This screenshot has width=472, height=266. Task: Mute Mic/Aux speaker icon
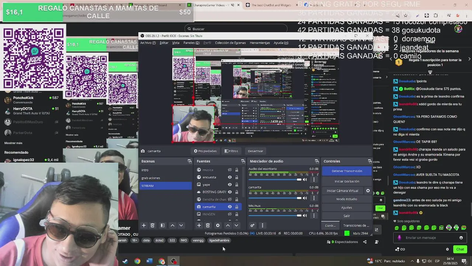click(305, 215)
